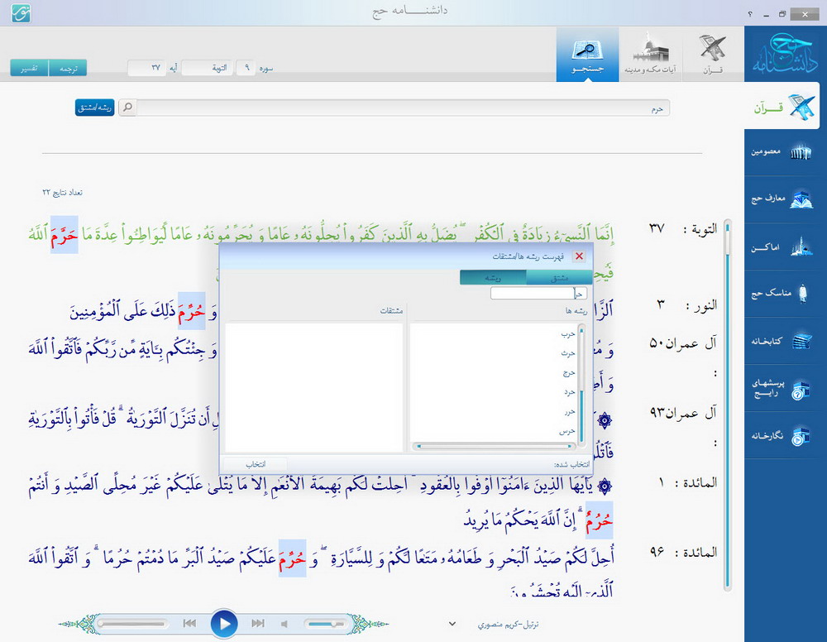Click the انتخاب button in dialog
This screenshot has width=827, height=642.
tap(256, 464)
